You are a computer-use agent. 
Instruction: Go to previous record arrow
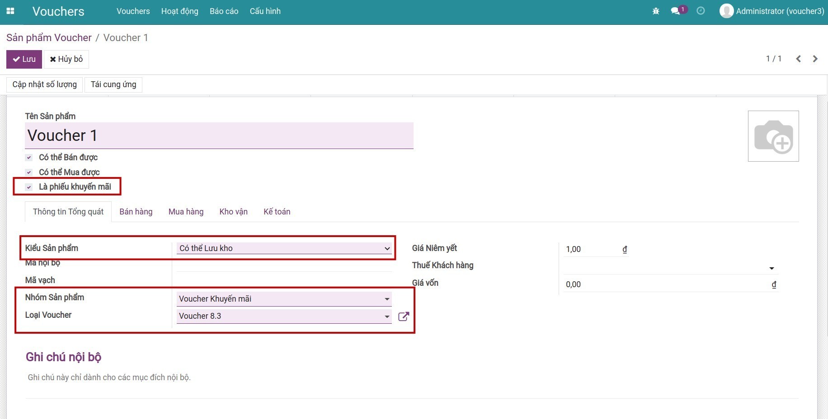pos(799,59)
